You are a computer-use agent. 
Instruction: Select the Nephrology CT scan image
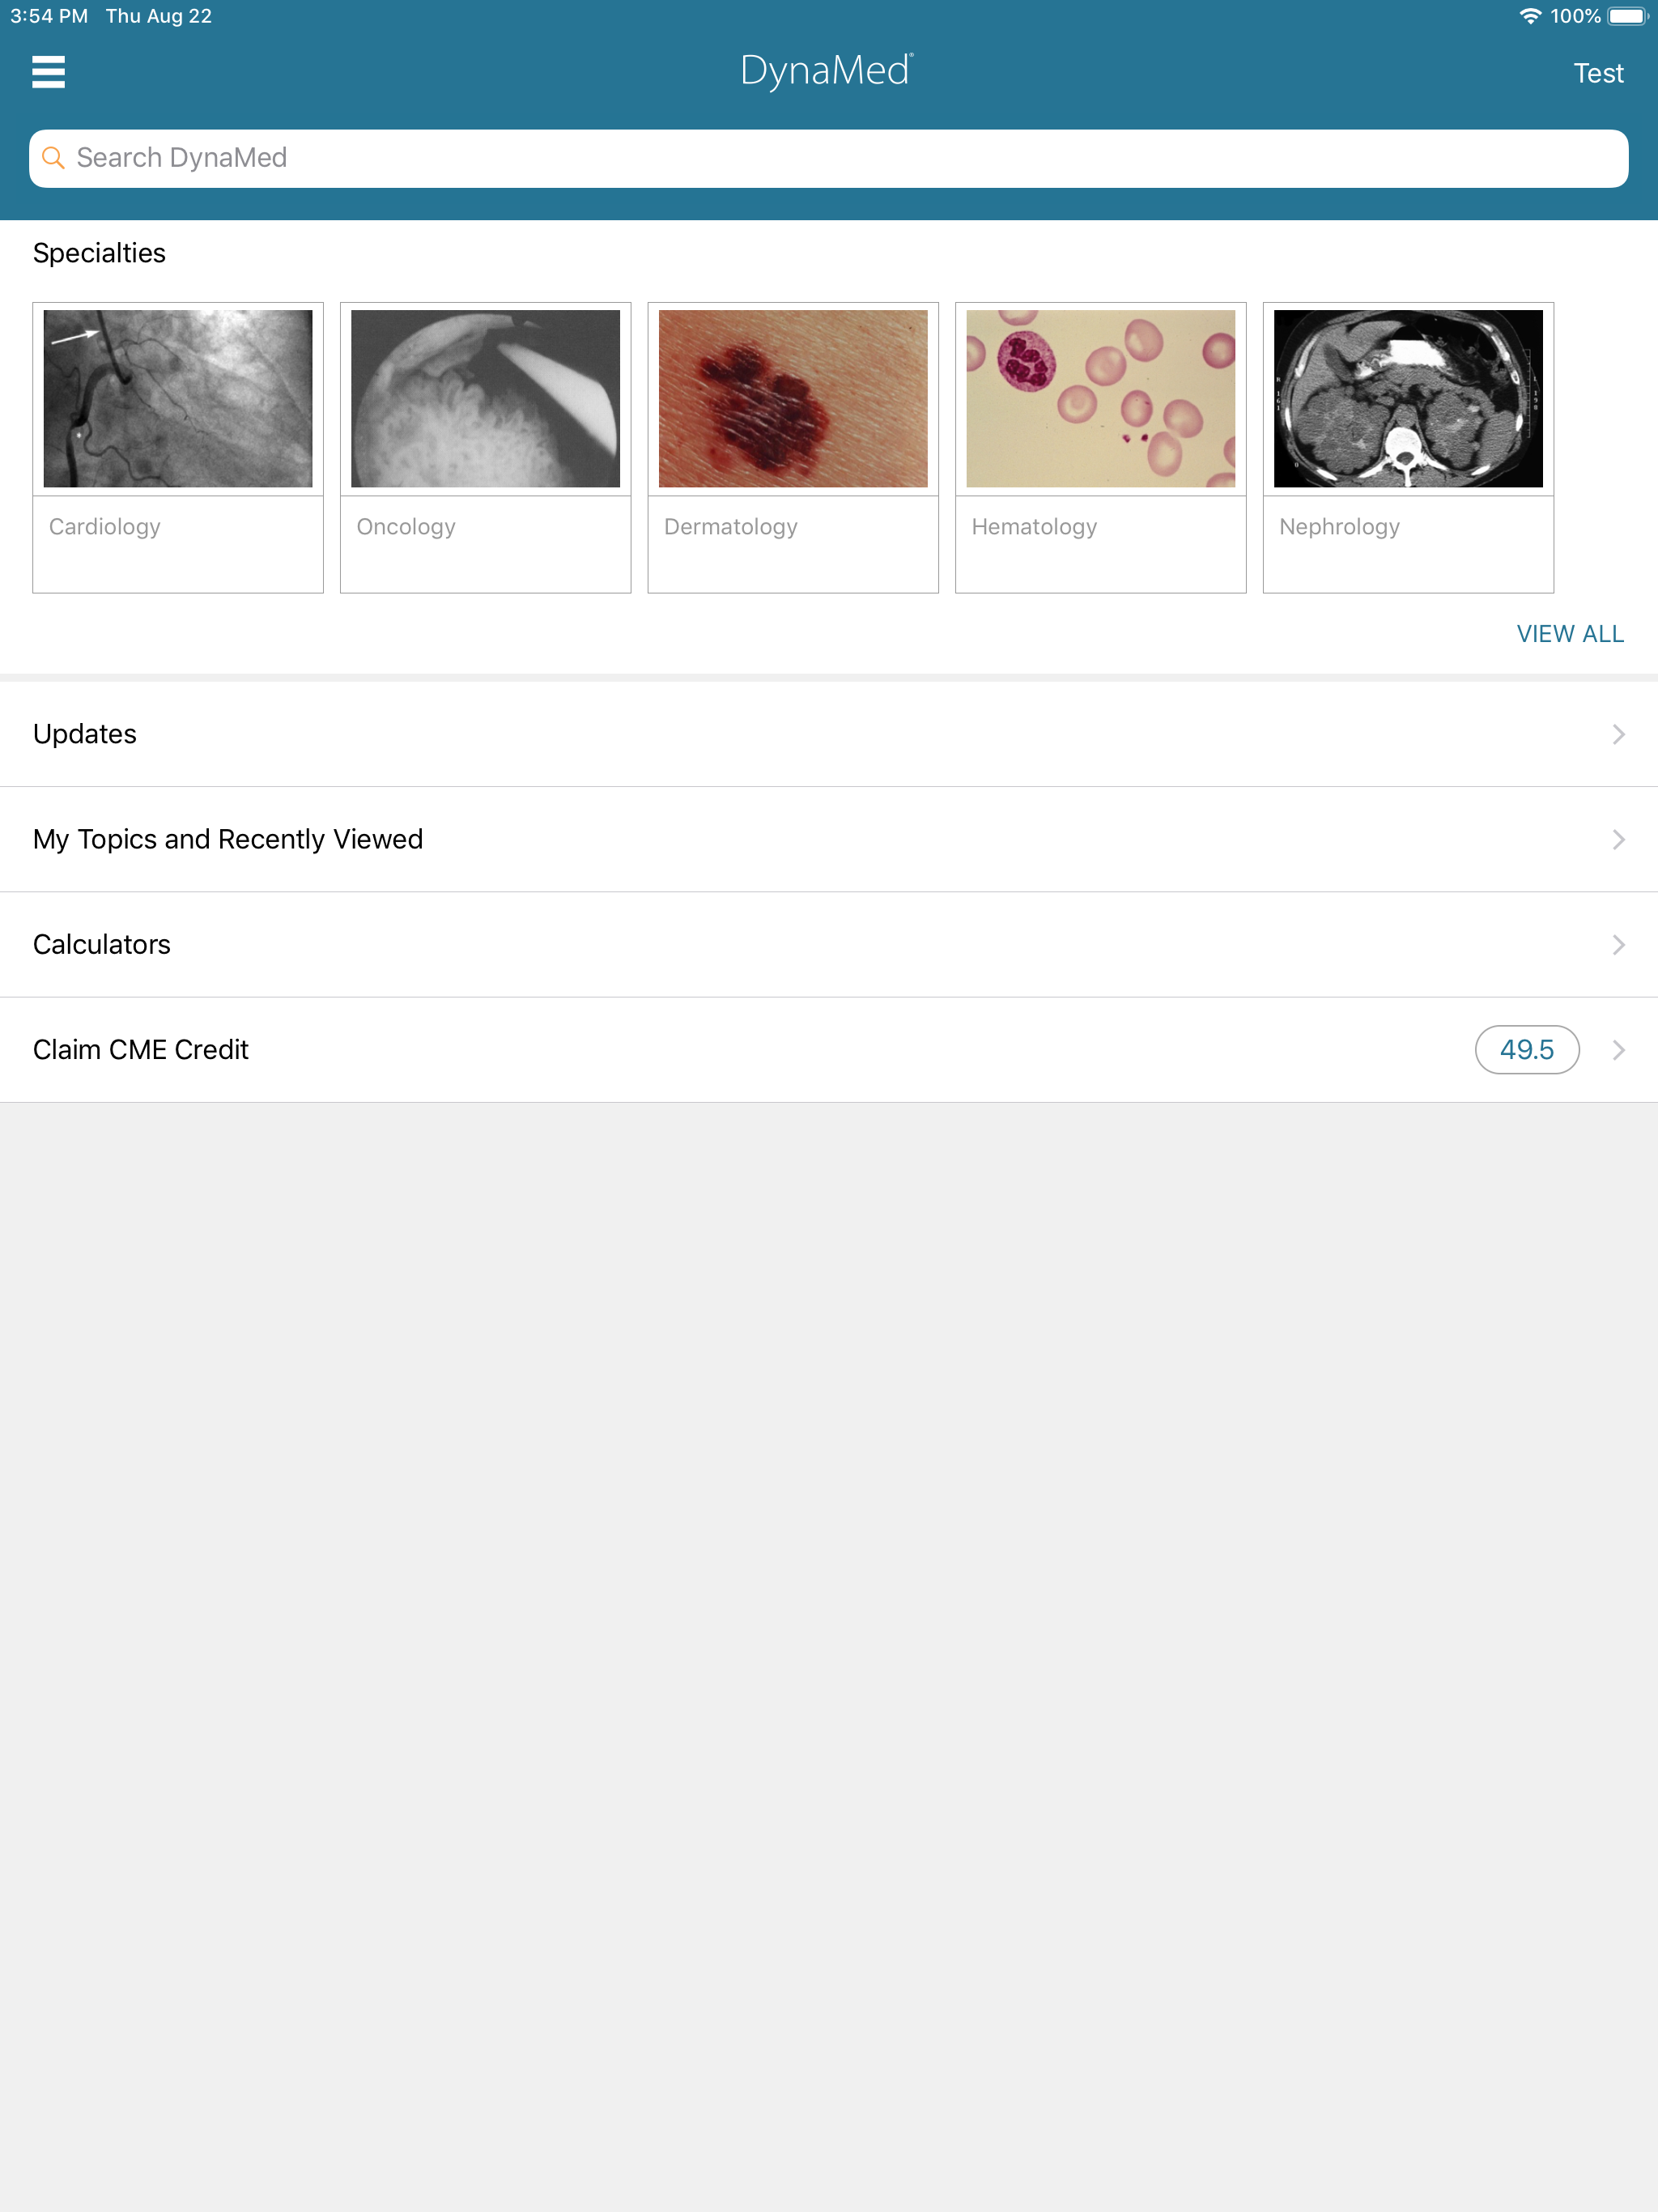(1408, 399)
